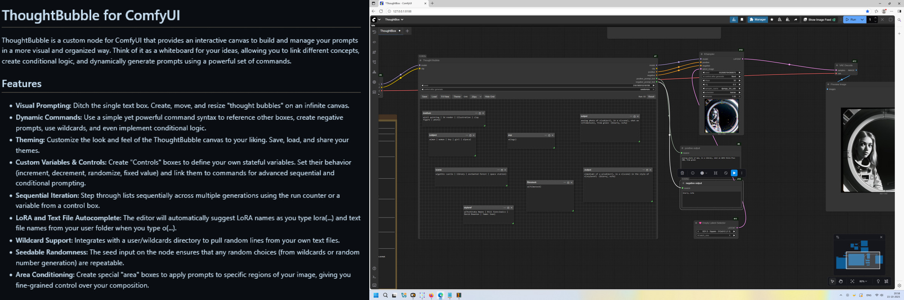Close the .output thought box
The image size is (904, 300).
651,170
